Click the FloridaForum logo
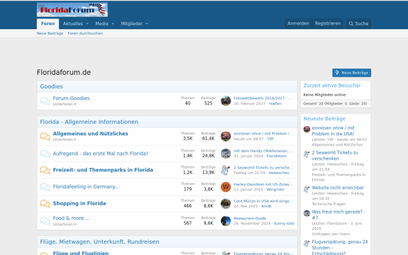408x255 pixels. coord(72,10)
